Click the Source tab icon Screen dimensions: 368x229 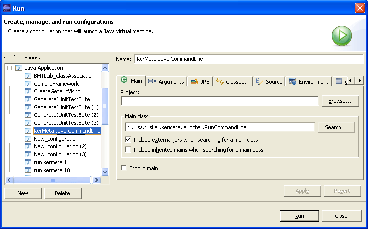(259, 81)
